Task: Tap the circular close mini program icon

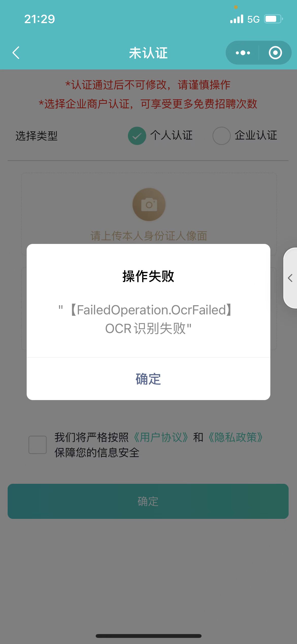Action: [x=275, y=53]
